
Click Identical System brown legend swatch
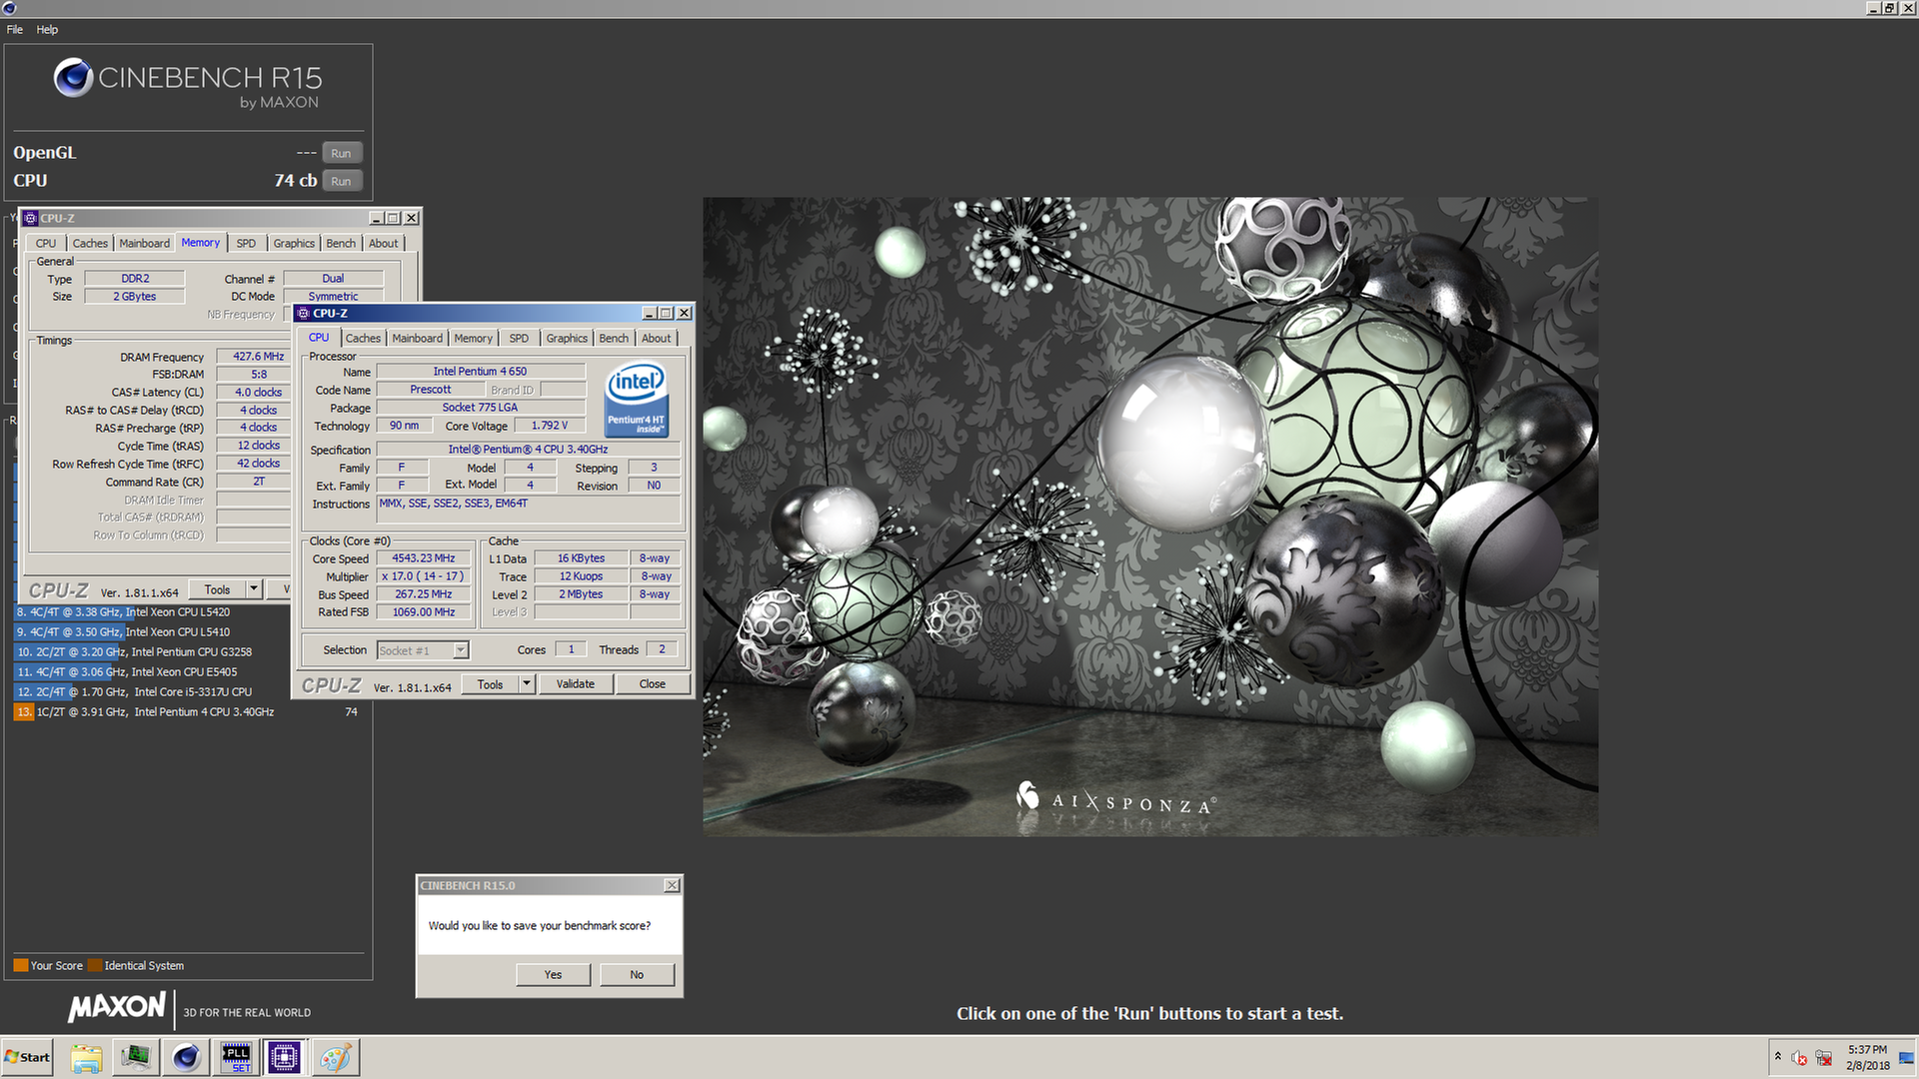pos(94,965)
